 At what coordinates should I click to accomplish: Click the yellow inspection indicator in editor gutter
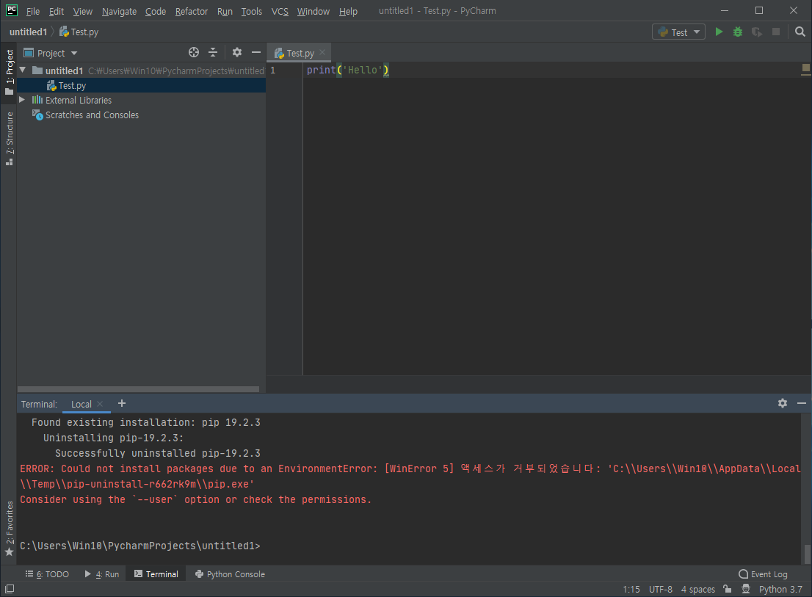pos(806,68)
